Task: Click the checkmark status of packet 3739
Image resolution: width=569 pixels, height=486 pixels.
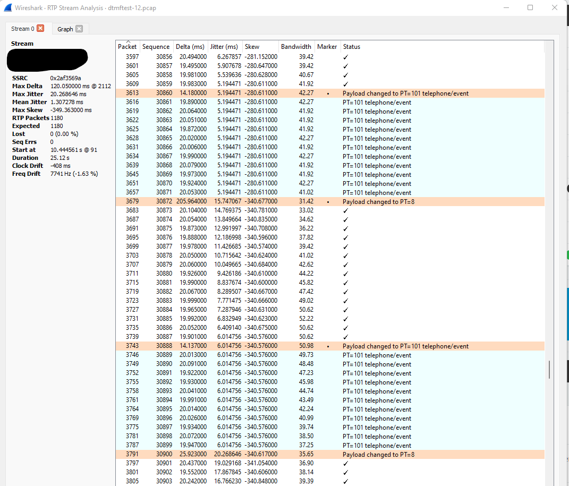Action: [345, 336]
